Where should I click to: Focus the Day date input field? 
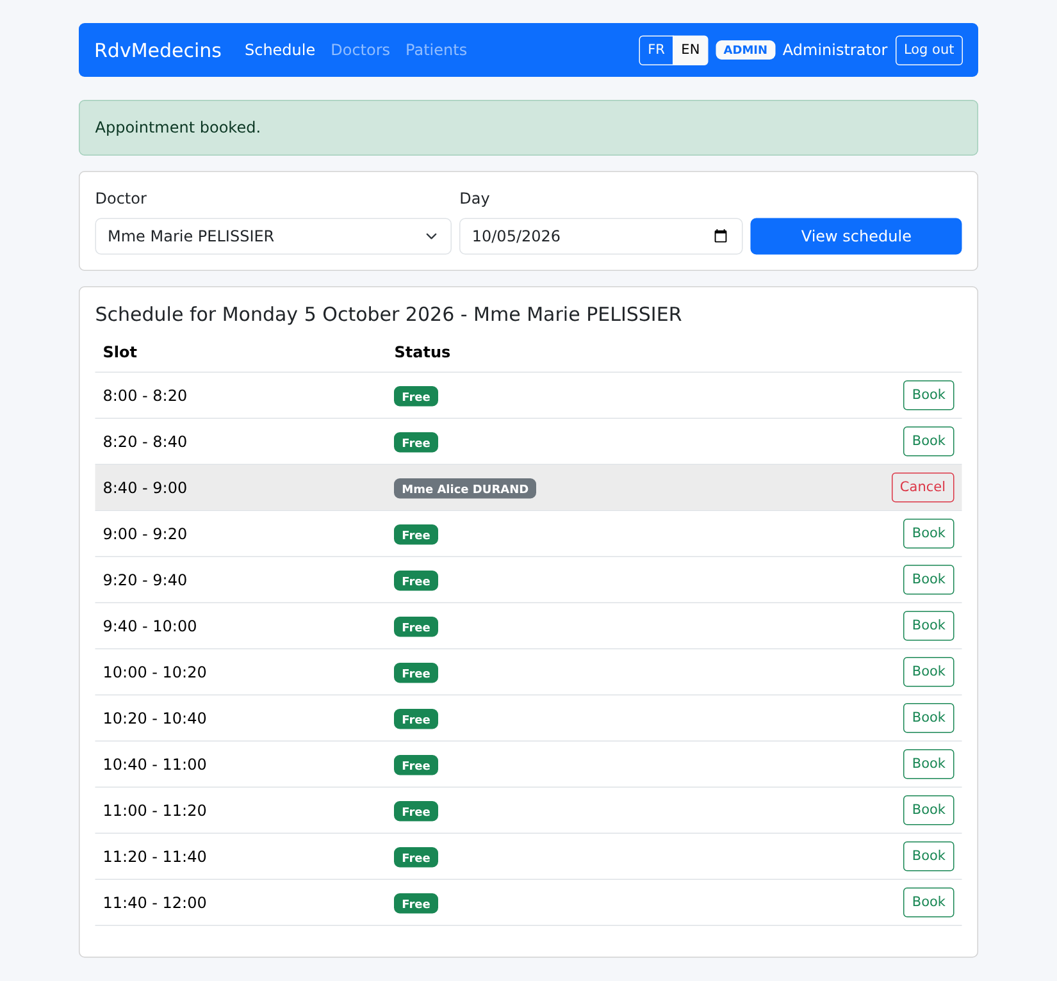click(601, 236)
